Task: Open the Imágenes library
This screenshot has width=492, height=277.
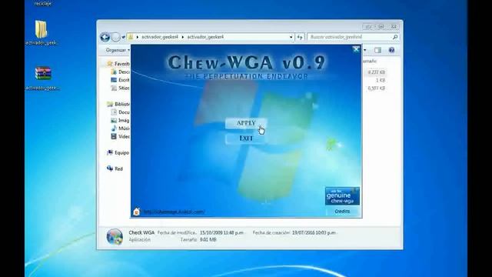Action: pyautogui.click(x=121, y=120)
